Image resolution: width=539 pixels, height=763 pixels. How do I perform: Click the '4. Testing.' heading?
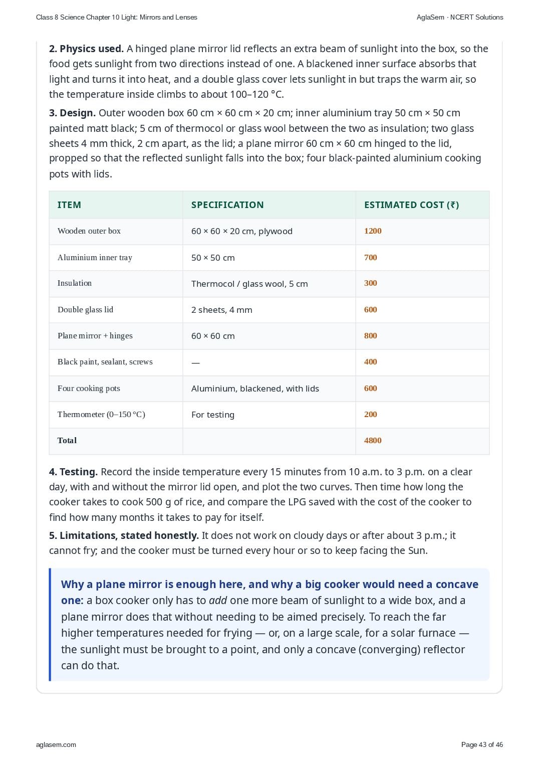(73, 472)
